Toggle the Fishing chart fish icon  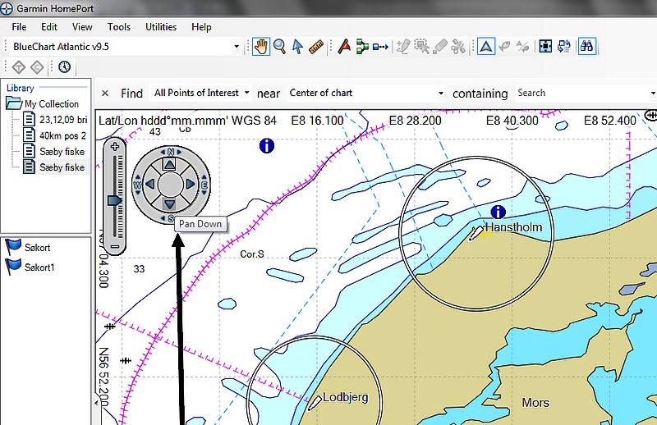[505, 47]
